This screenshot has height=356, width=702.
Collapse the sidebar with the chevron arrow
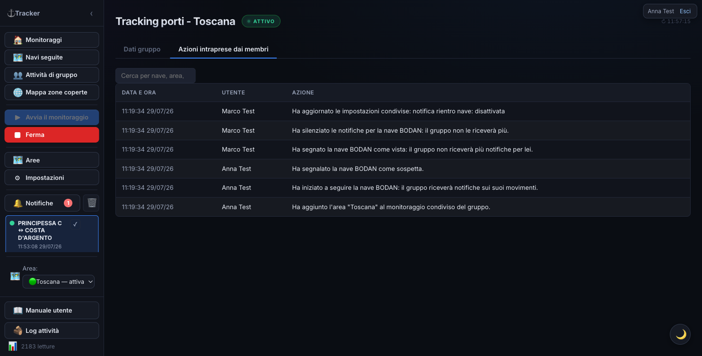[x=91, y=14]
